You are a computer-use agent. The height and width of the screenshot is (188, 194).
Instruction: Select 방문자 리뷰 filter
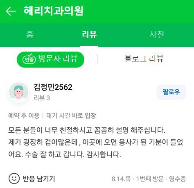50,59
